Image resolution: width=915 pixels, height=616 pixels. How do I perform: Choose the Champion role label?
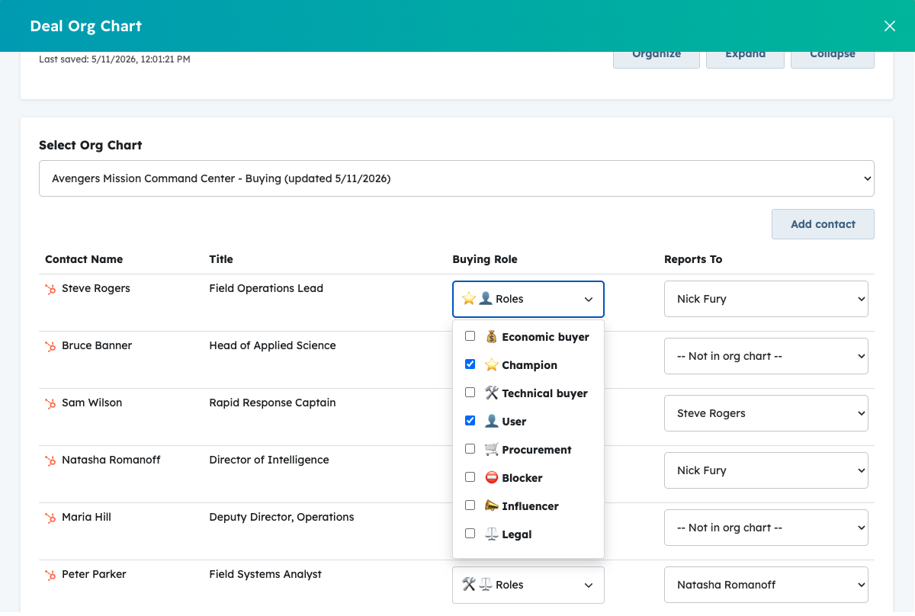click(x=529, y=365)
